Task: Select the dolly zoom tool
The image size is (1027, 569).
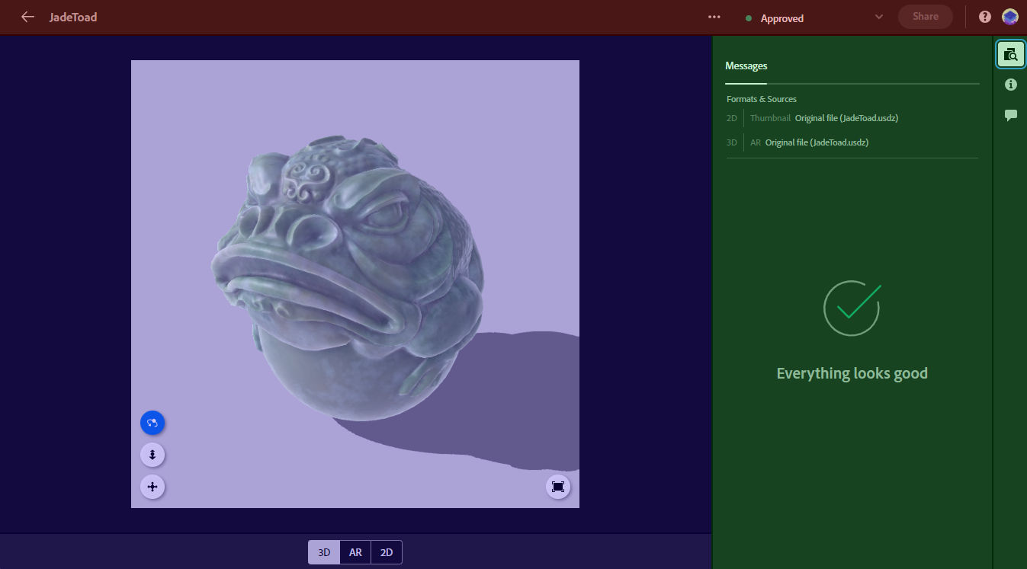Action: tap(152, 455)
